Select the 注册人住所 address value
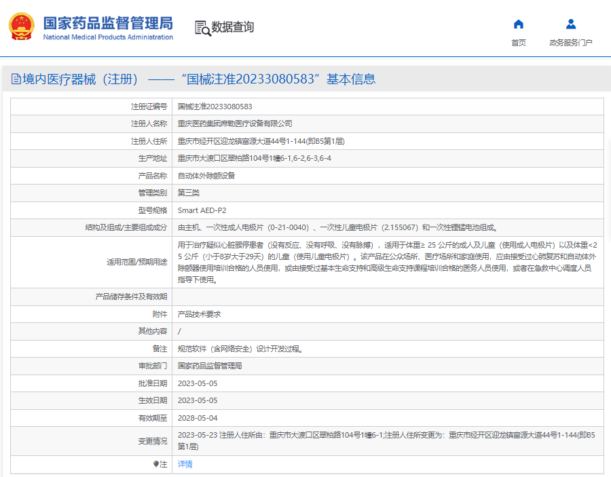The width and height of the screenshot is (611, 477). click(x=261, y=141)
